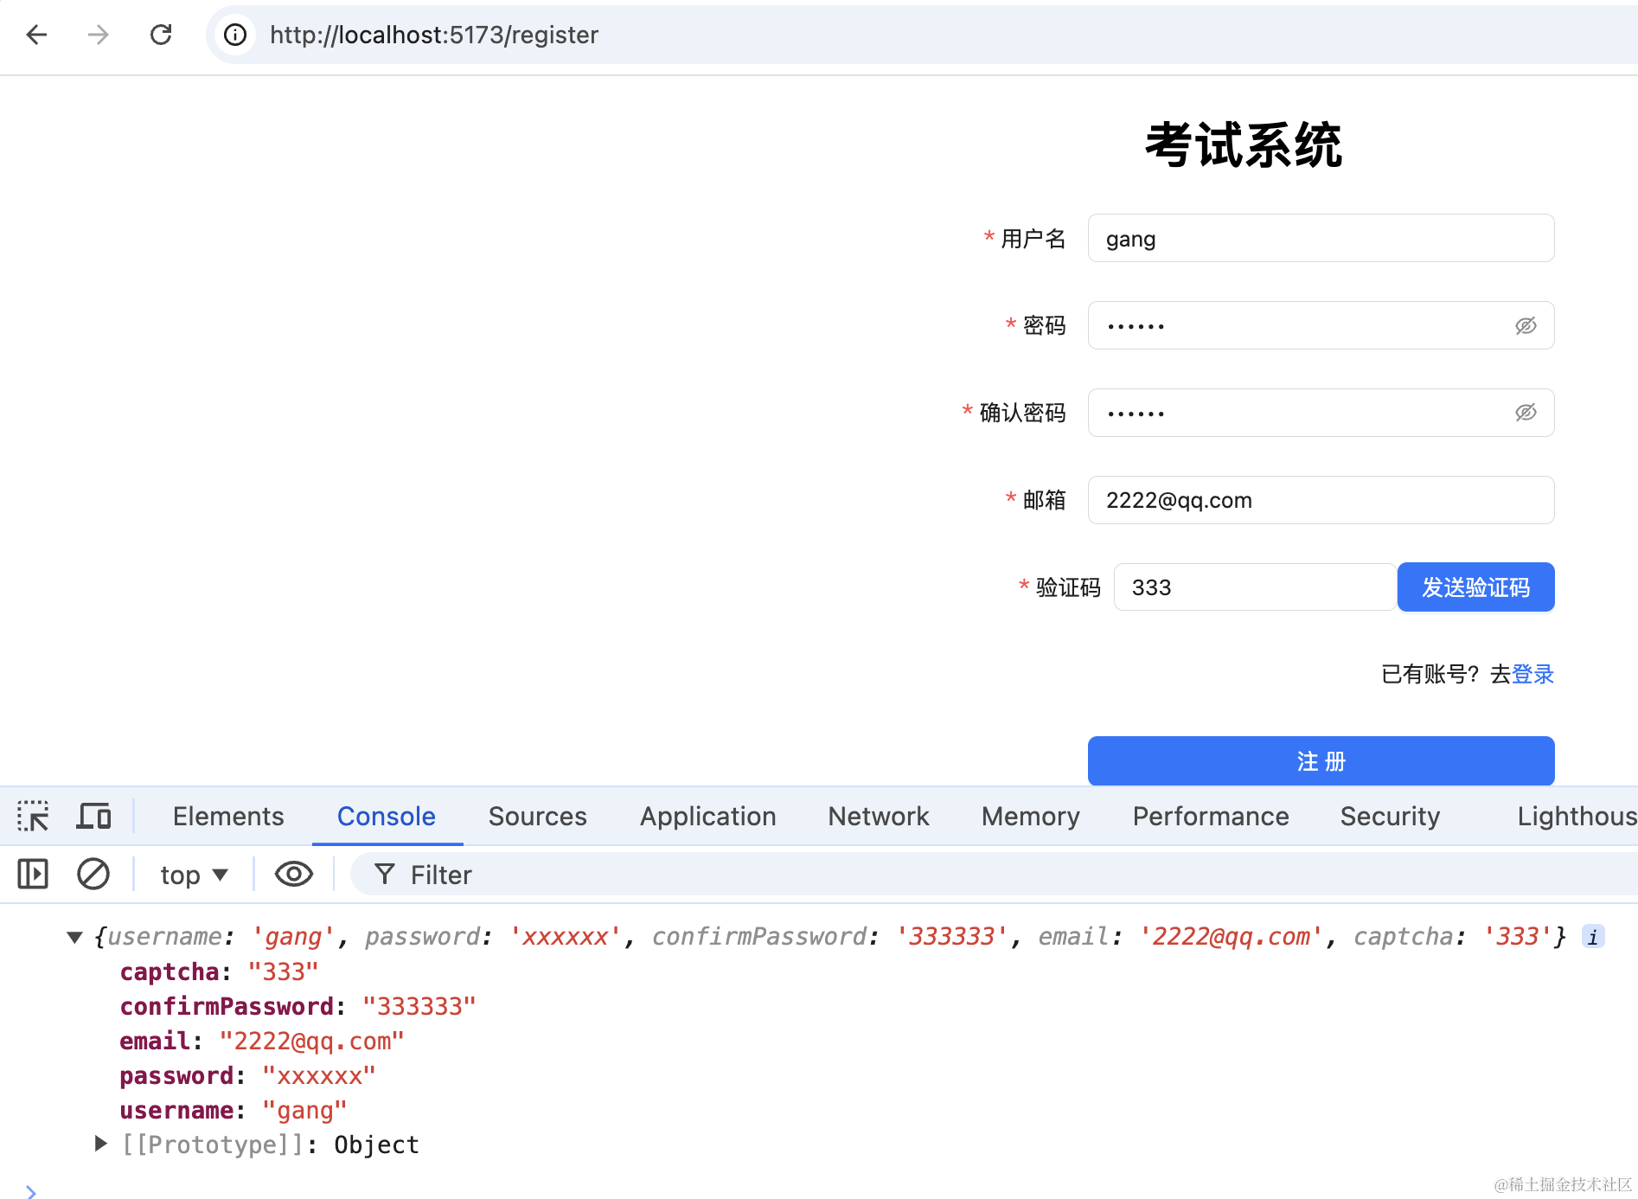Image resolution: width=1638 pixels, height=1199 pixels.
Task: Reload the register page
Action: pos(161,35)
